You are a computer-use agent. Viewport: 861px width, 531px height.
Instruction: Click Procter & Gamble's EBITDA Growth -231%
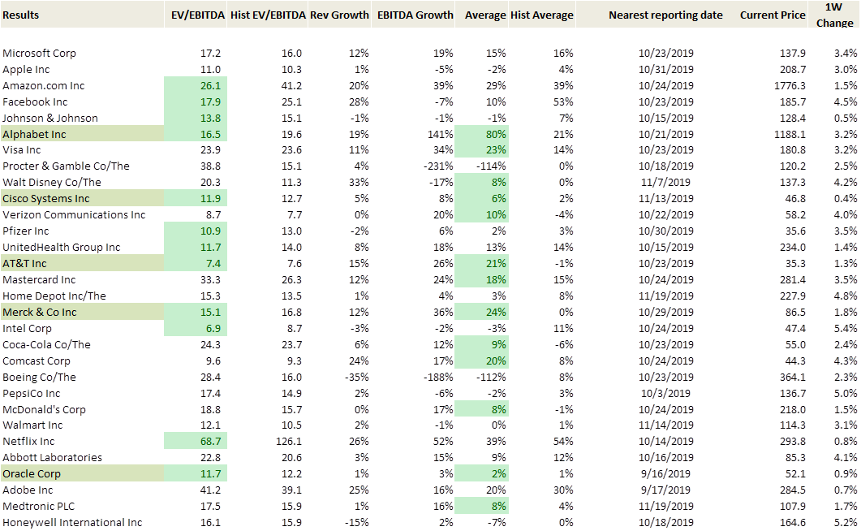439,166
